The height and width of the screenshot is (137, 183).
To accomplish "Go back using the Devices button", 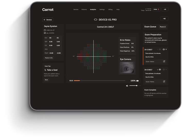I will 48,20.
